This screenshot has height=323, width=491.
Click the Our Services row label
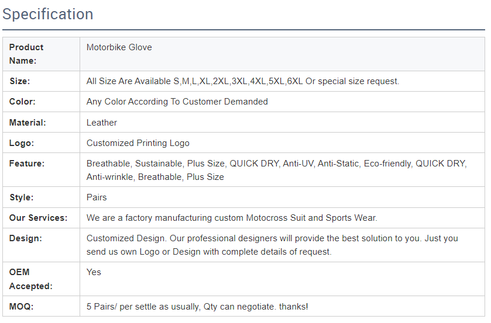point(38,218)
